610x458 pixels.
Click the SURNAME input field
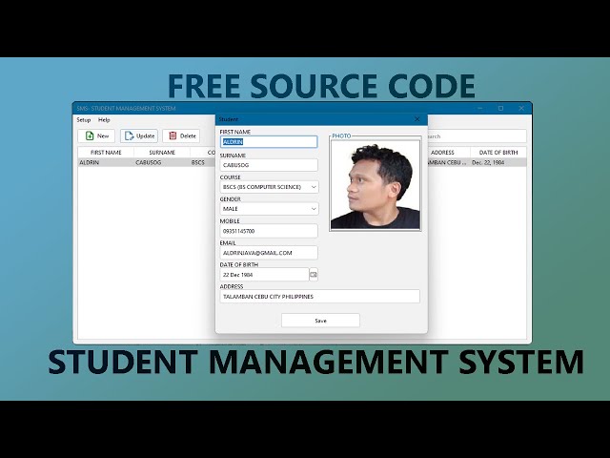point(269,165)
